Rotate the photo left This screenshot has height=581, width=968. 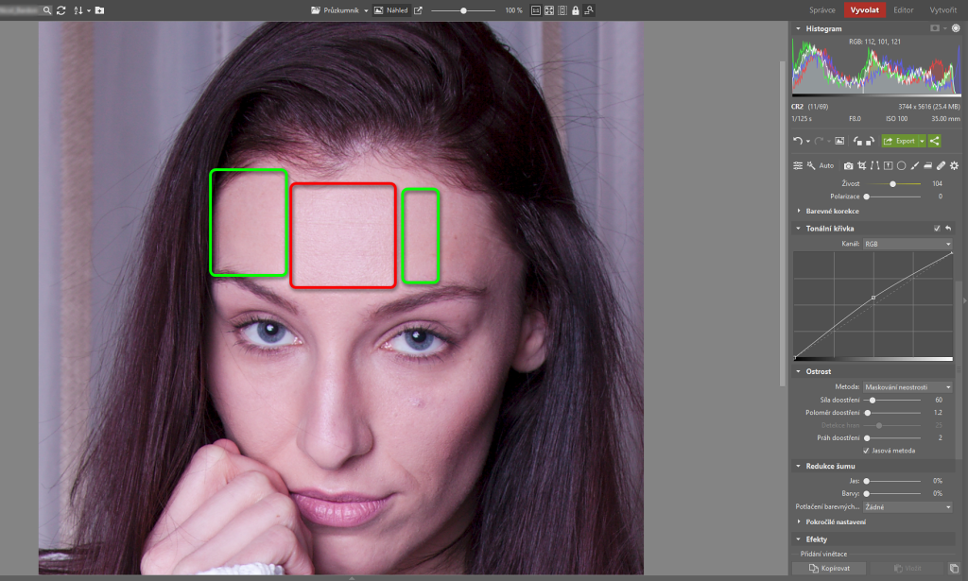[x=857, y=141]
